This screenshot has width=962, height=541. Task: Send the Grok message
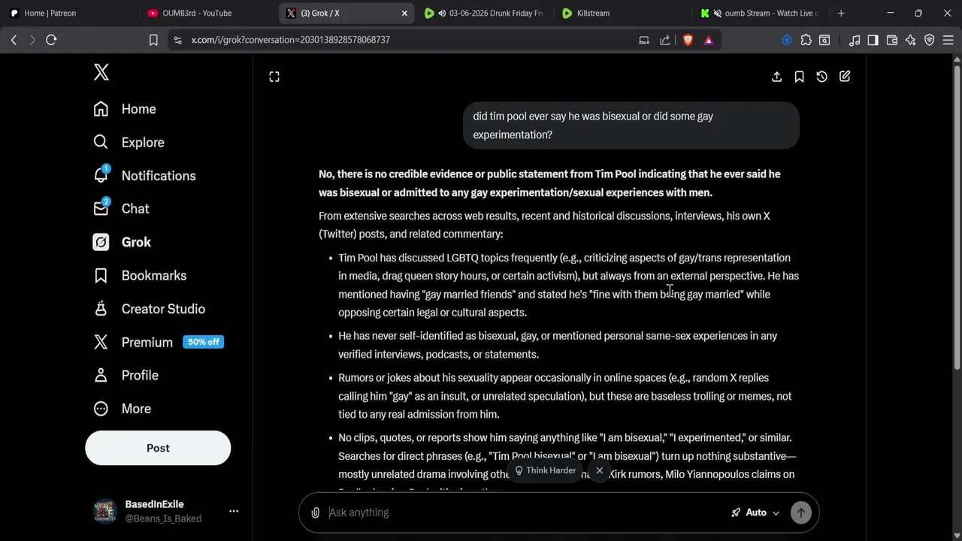coord(801,512)
